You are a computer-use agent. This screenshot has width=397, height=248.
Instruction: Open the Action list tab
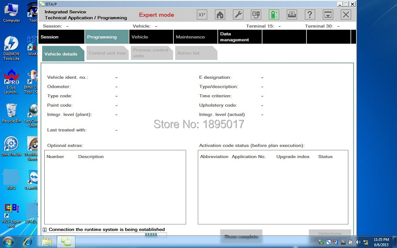point(195,53)
